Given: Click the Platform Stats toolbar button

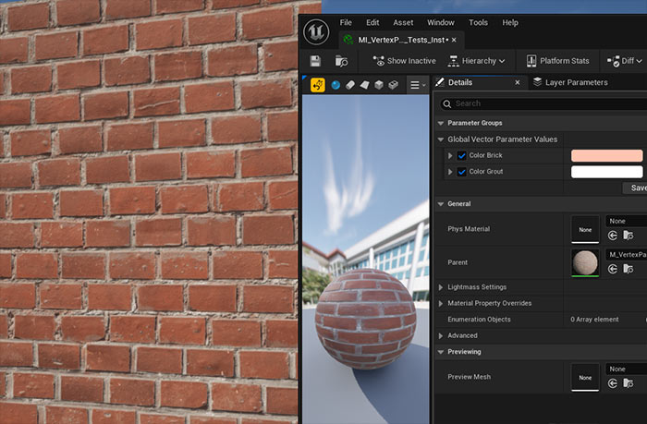Looking at the screenshot, I should (x=557, y=61).
